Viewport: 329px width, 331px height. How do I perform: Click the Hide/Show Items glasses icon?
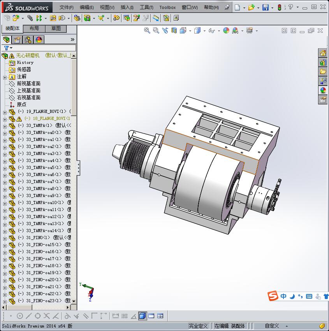tap(212, 31)
